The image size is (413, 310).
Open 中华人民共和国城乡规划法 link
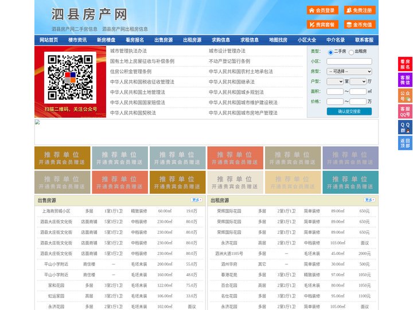point(236,92)
